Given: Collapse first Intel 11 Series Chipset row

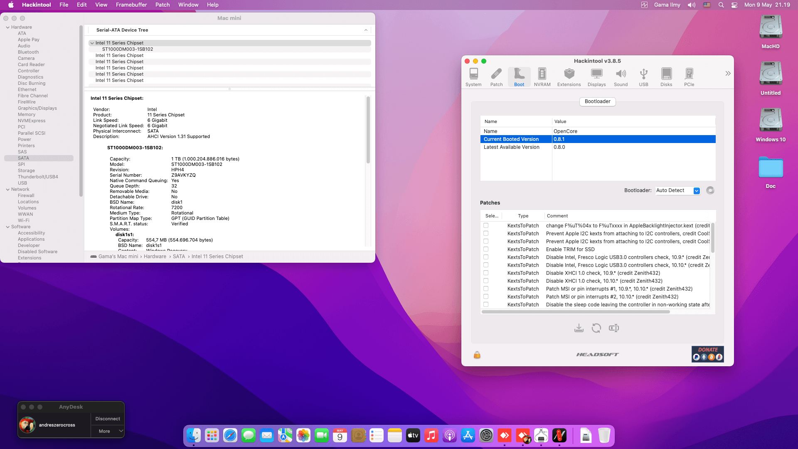Looking at the screenshot, I should tap(92, 43).
